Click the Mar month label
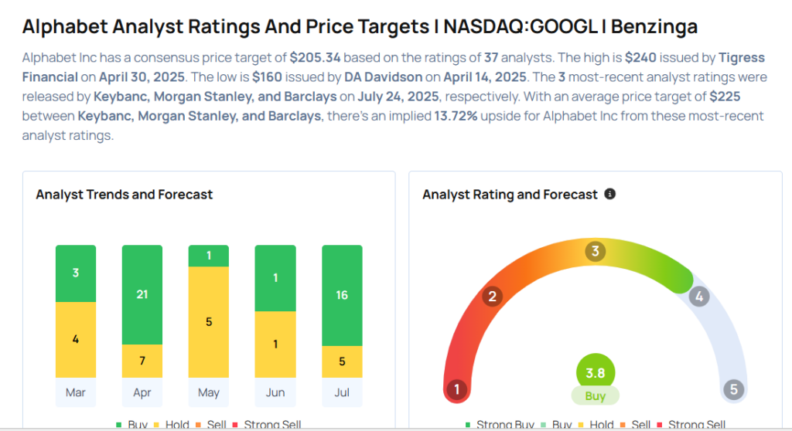 pos(76,392)
